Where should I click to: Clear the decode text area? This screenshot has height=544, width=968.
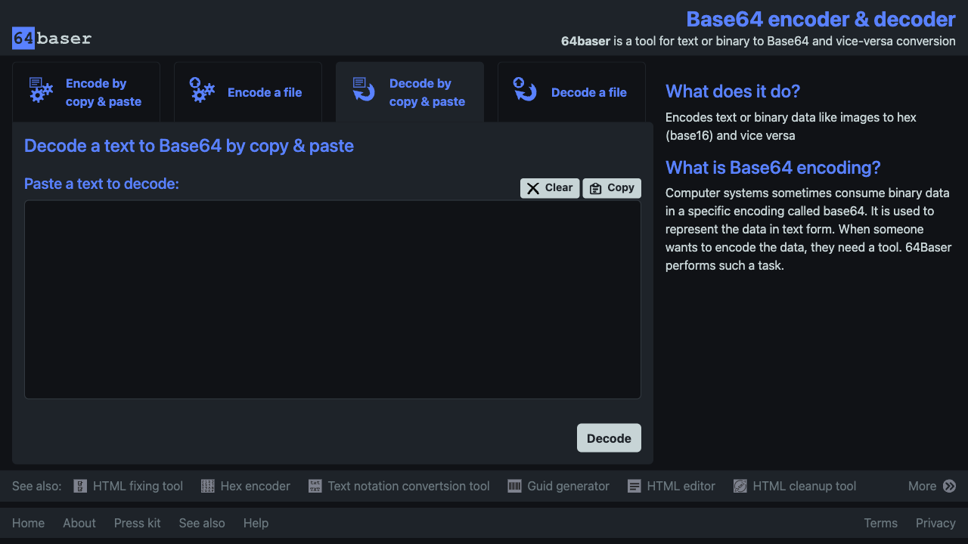(x=550, y=188)
